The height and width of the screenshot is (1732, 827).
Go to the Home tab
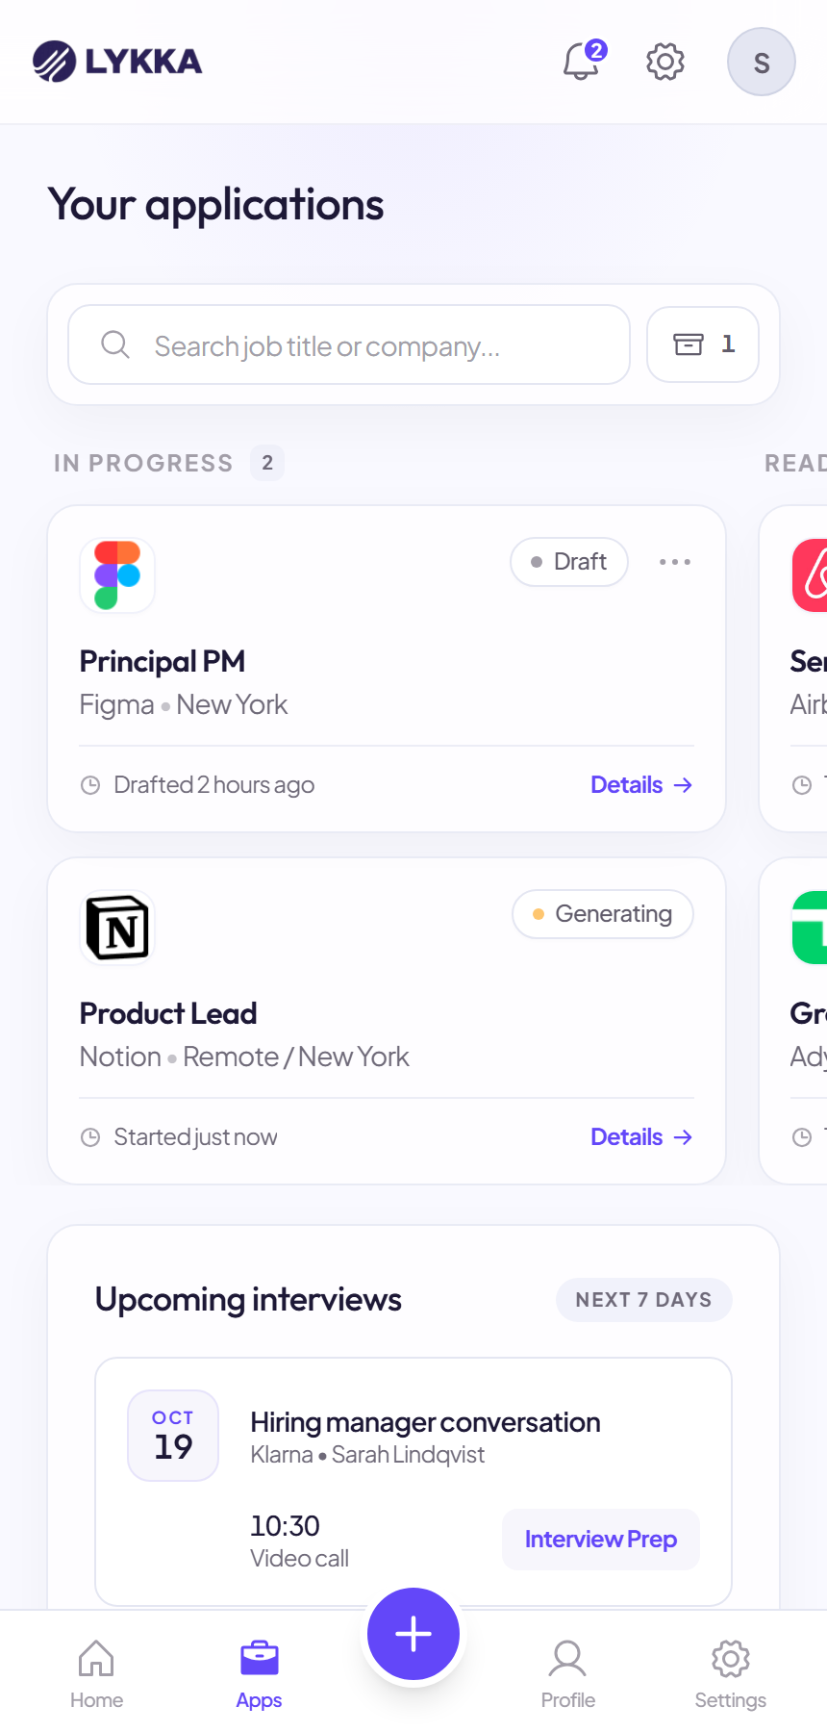tap(96, 1674)
